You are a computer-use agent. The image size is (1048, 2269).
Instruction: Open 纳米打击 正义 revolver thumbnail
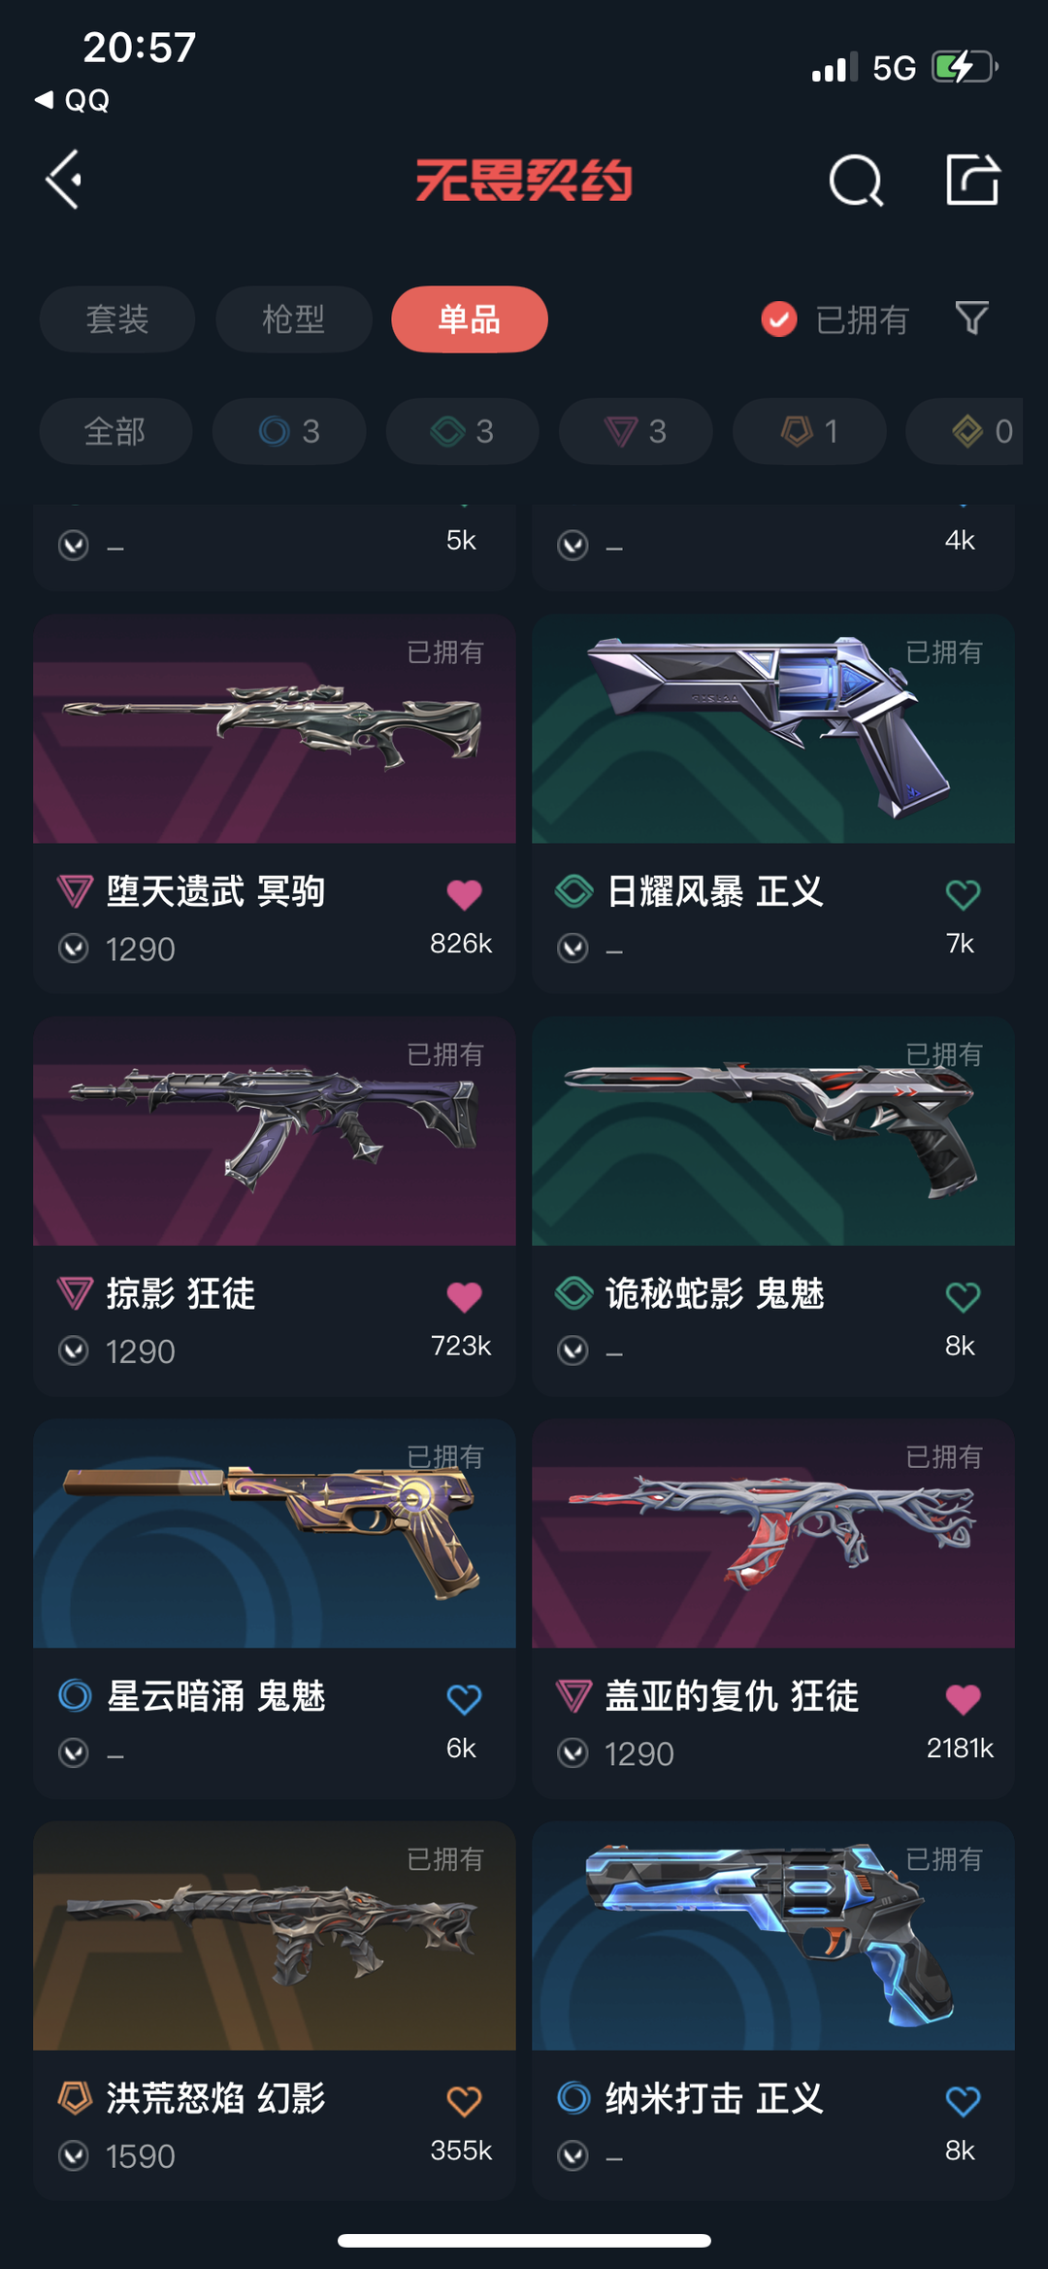pyautogui.click(x=773, y=1936)
